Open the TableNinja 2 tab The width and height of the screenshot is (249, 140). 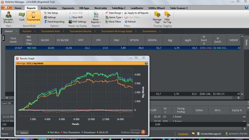(x=118, y=8)
